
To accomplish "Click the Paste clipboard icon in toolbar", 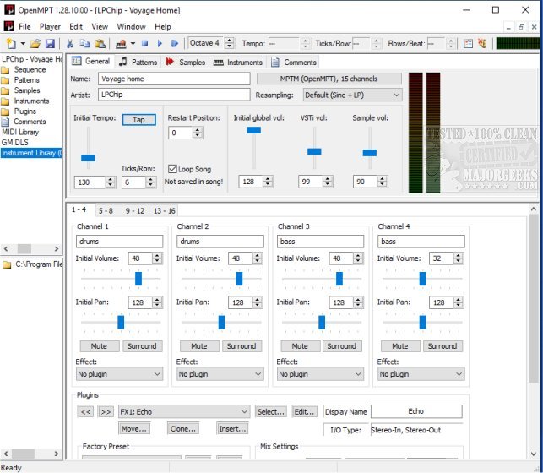I will 100,43.
